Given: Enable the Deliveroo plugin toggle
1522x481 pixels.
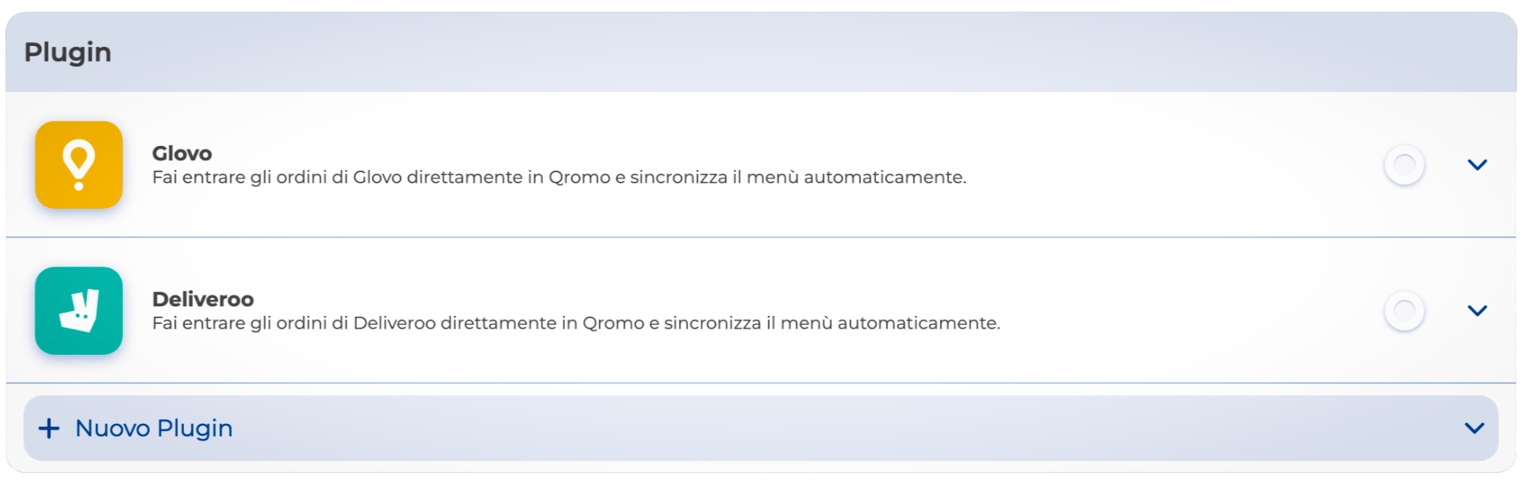Looking at the screenshot, I should pos(1404,310).
